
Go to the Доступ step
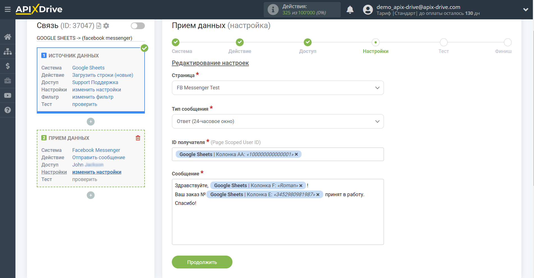pos(308,42)
